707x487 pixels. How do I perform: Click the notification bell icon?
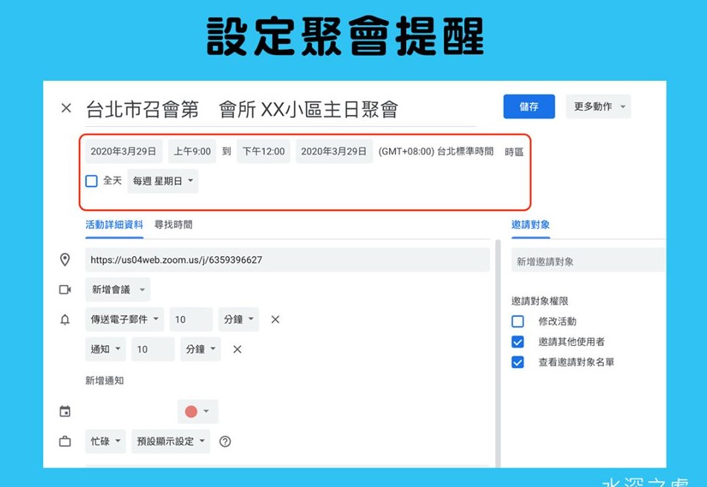point(65,319)
